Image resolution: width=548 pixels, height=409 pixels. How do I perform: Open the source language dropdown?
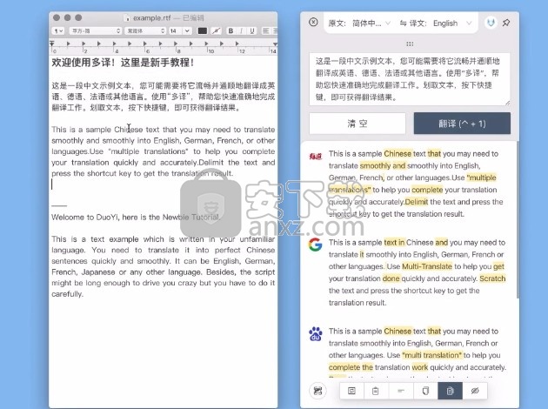coord(371,23)
